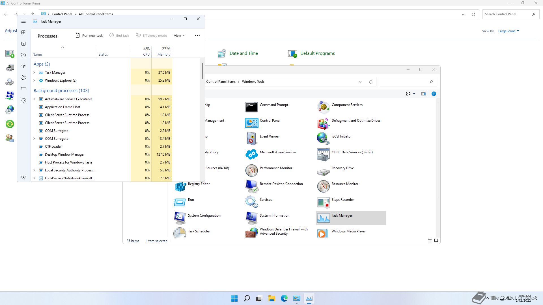
Task: Click Windows Tools breadcrumb in address bar
Action: point(253,82)
